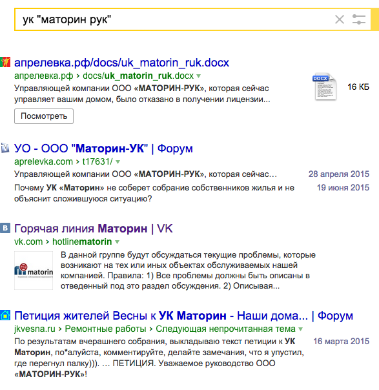The width and height of the screenshot is (379, 390).
Task: Click the t17631/ path link
Action: pos(97,161)
